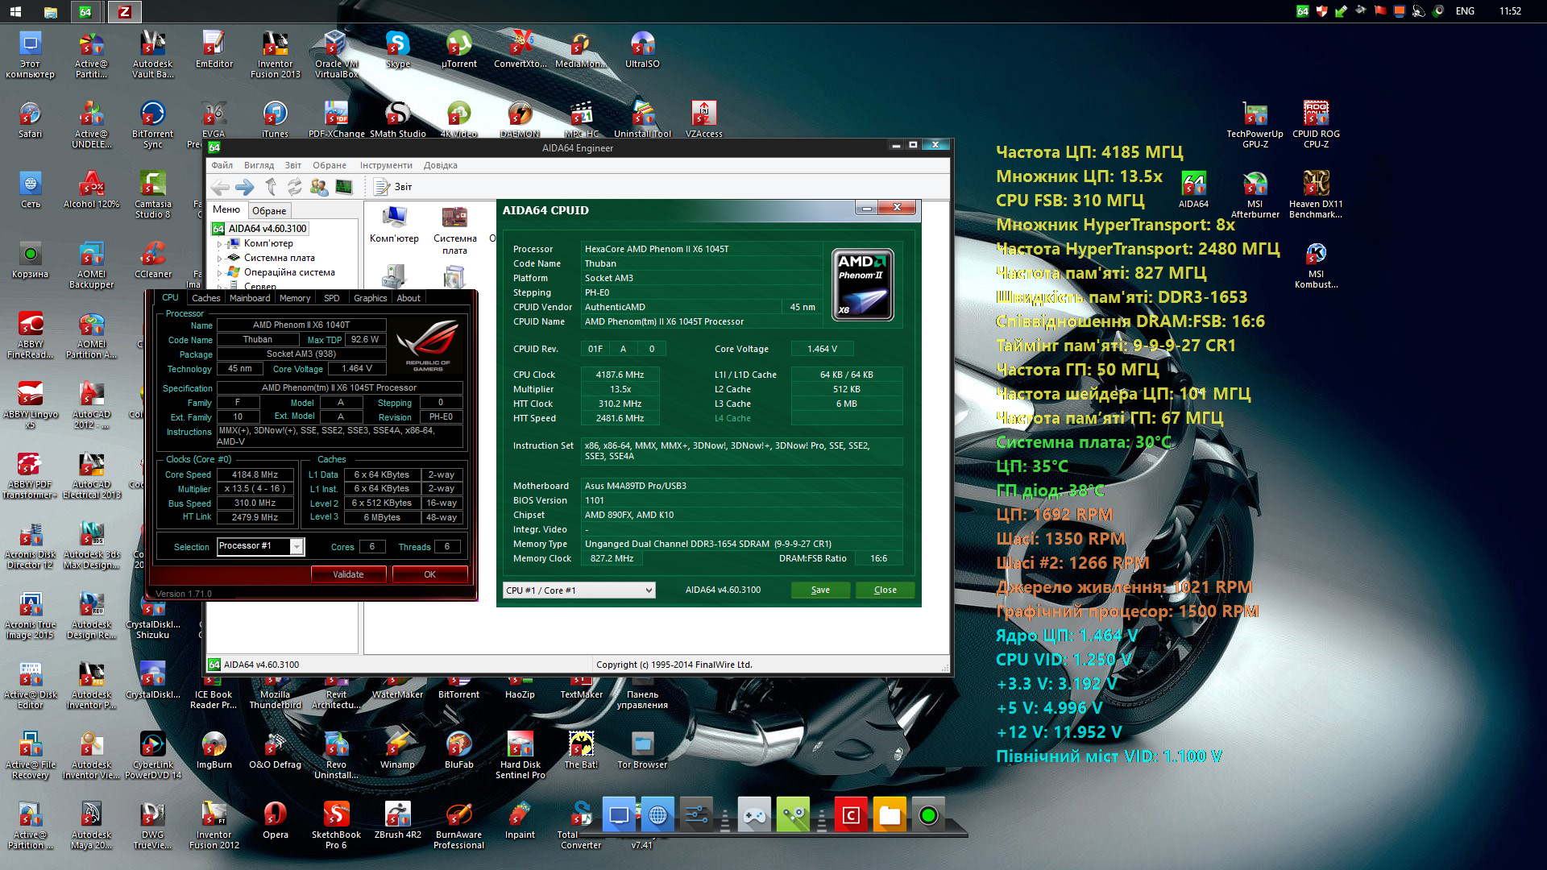Open the Системна плата icon in content pane
This screenshot has width=1547, height=870.
454,230
